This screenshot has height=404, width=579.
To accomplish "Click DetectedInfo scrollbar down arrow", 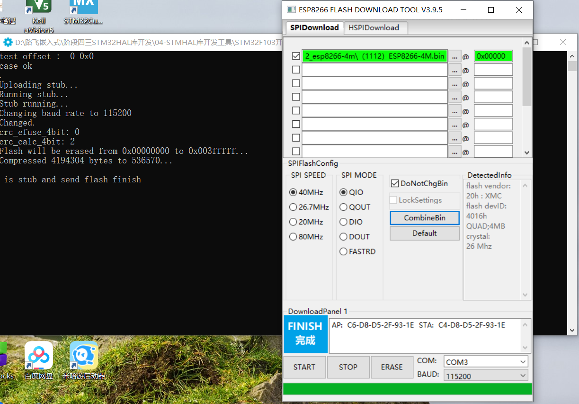I will click(525, 295).
